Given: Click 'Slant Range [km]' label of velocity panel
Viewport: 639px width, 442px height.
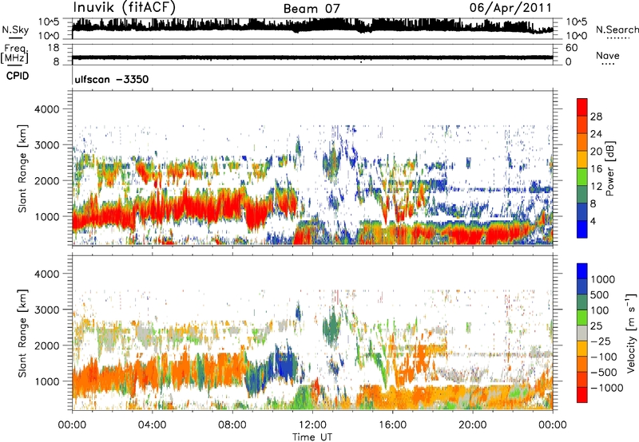Looking at the screenshot, I should (x=23, y=333).
